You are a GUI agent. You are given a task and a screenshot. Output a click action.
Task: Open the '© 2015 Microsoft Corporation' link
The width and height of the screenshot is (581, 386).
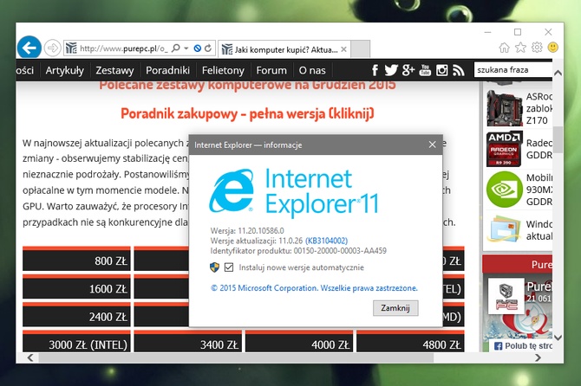314,288
